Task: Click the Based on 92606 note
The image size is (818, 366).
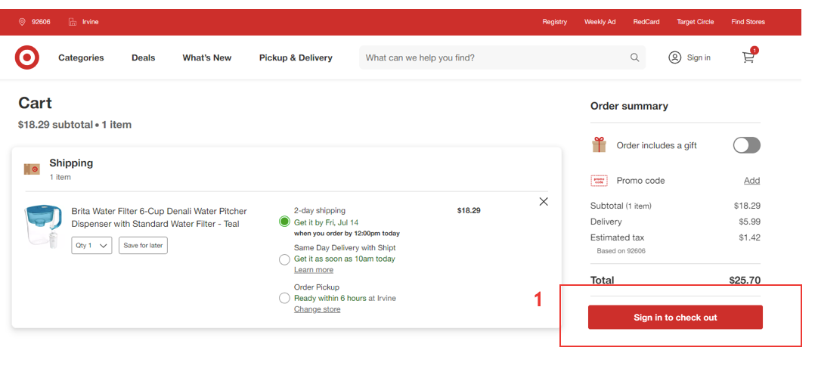Action: pos(621,251)
